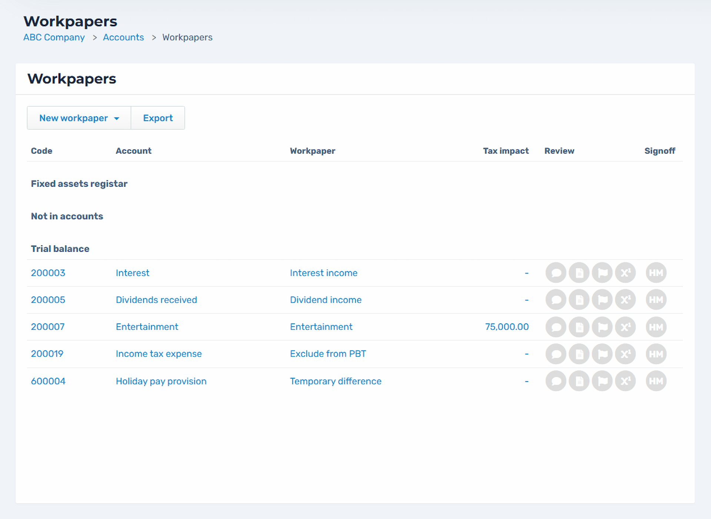The image size is (711, 519).
Task: Click X1 icon in Dividends received row
Action: [x=625, y=300]
